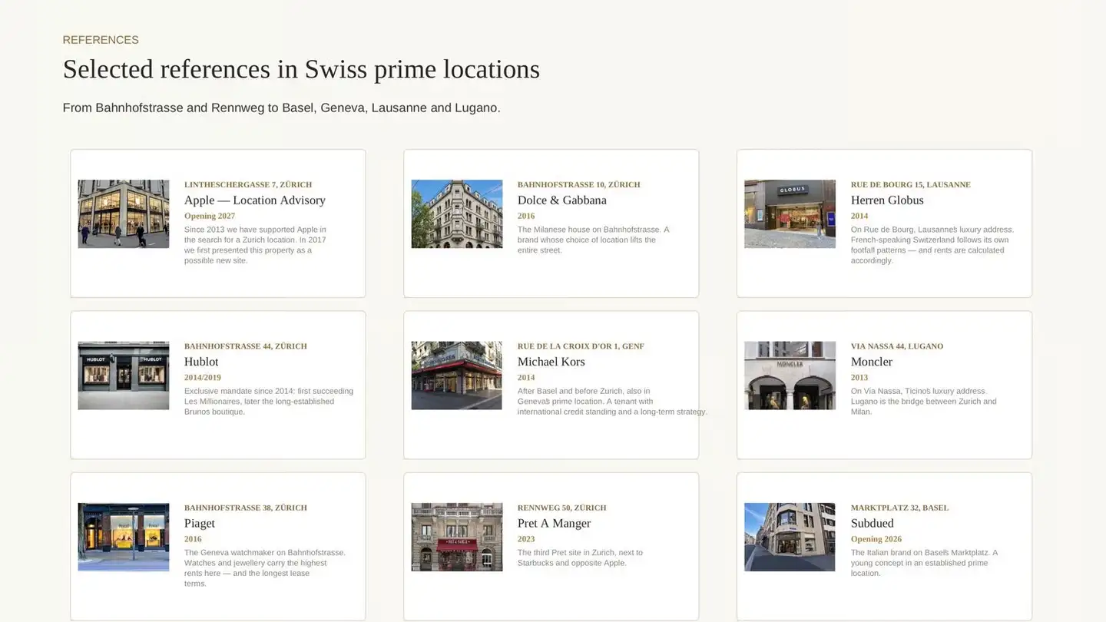1106x622 pixels.
Task: Open the Subdued Marktplatz street photo
Action: 790,537
